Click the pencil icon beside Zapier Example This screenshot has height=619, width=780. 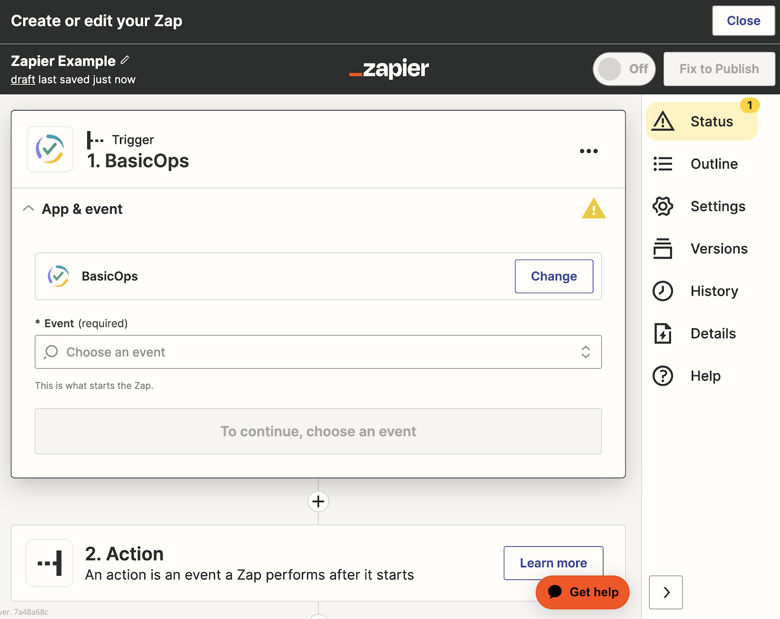pos(125,60)
